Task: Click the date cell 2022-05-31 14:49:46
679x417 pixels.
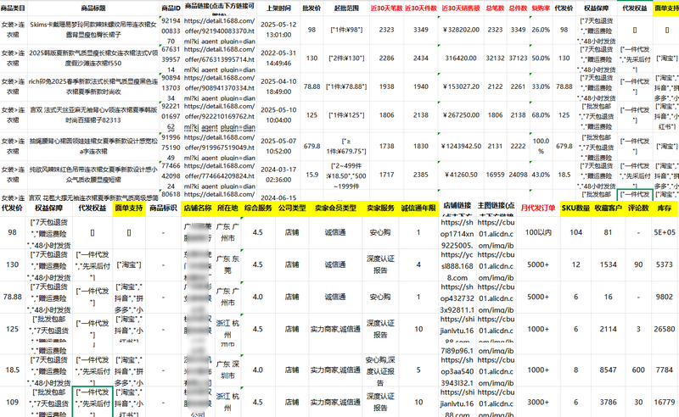Action: tap(279, 58)
